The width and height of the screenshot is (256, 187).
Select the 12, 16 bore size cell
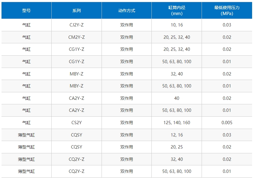tap(177, 135)
